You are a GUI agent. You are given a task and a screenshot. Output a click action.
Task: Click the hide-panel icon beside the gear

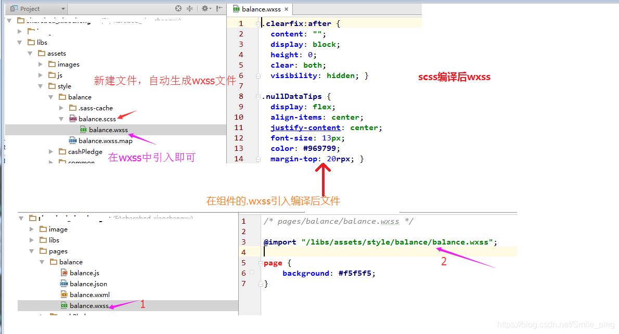pyautogui.click(x=219, y=8)
